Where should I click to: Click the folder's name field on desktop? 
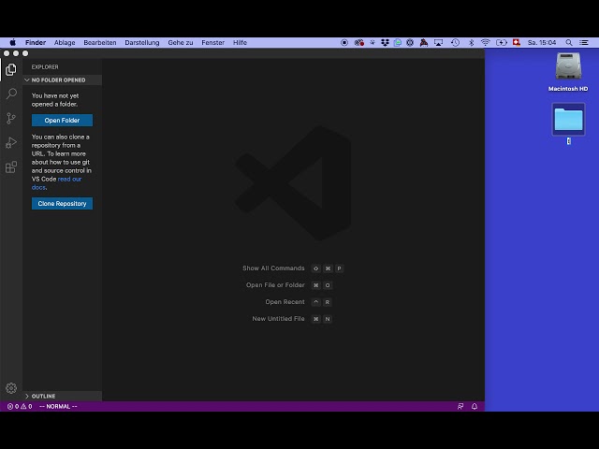click(568, 141)
